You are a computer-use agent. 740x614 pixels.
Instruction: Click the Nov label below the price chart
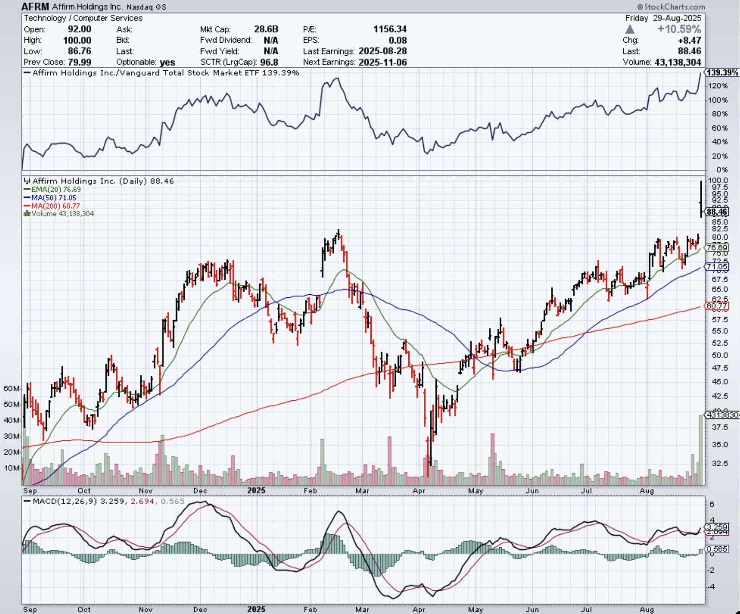click(146, 491)
